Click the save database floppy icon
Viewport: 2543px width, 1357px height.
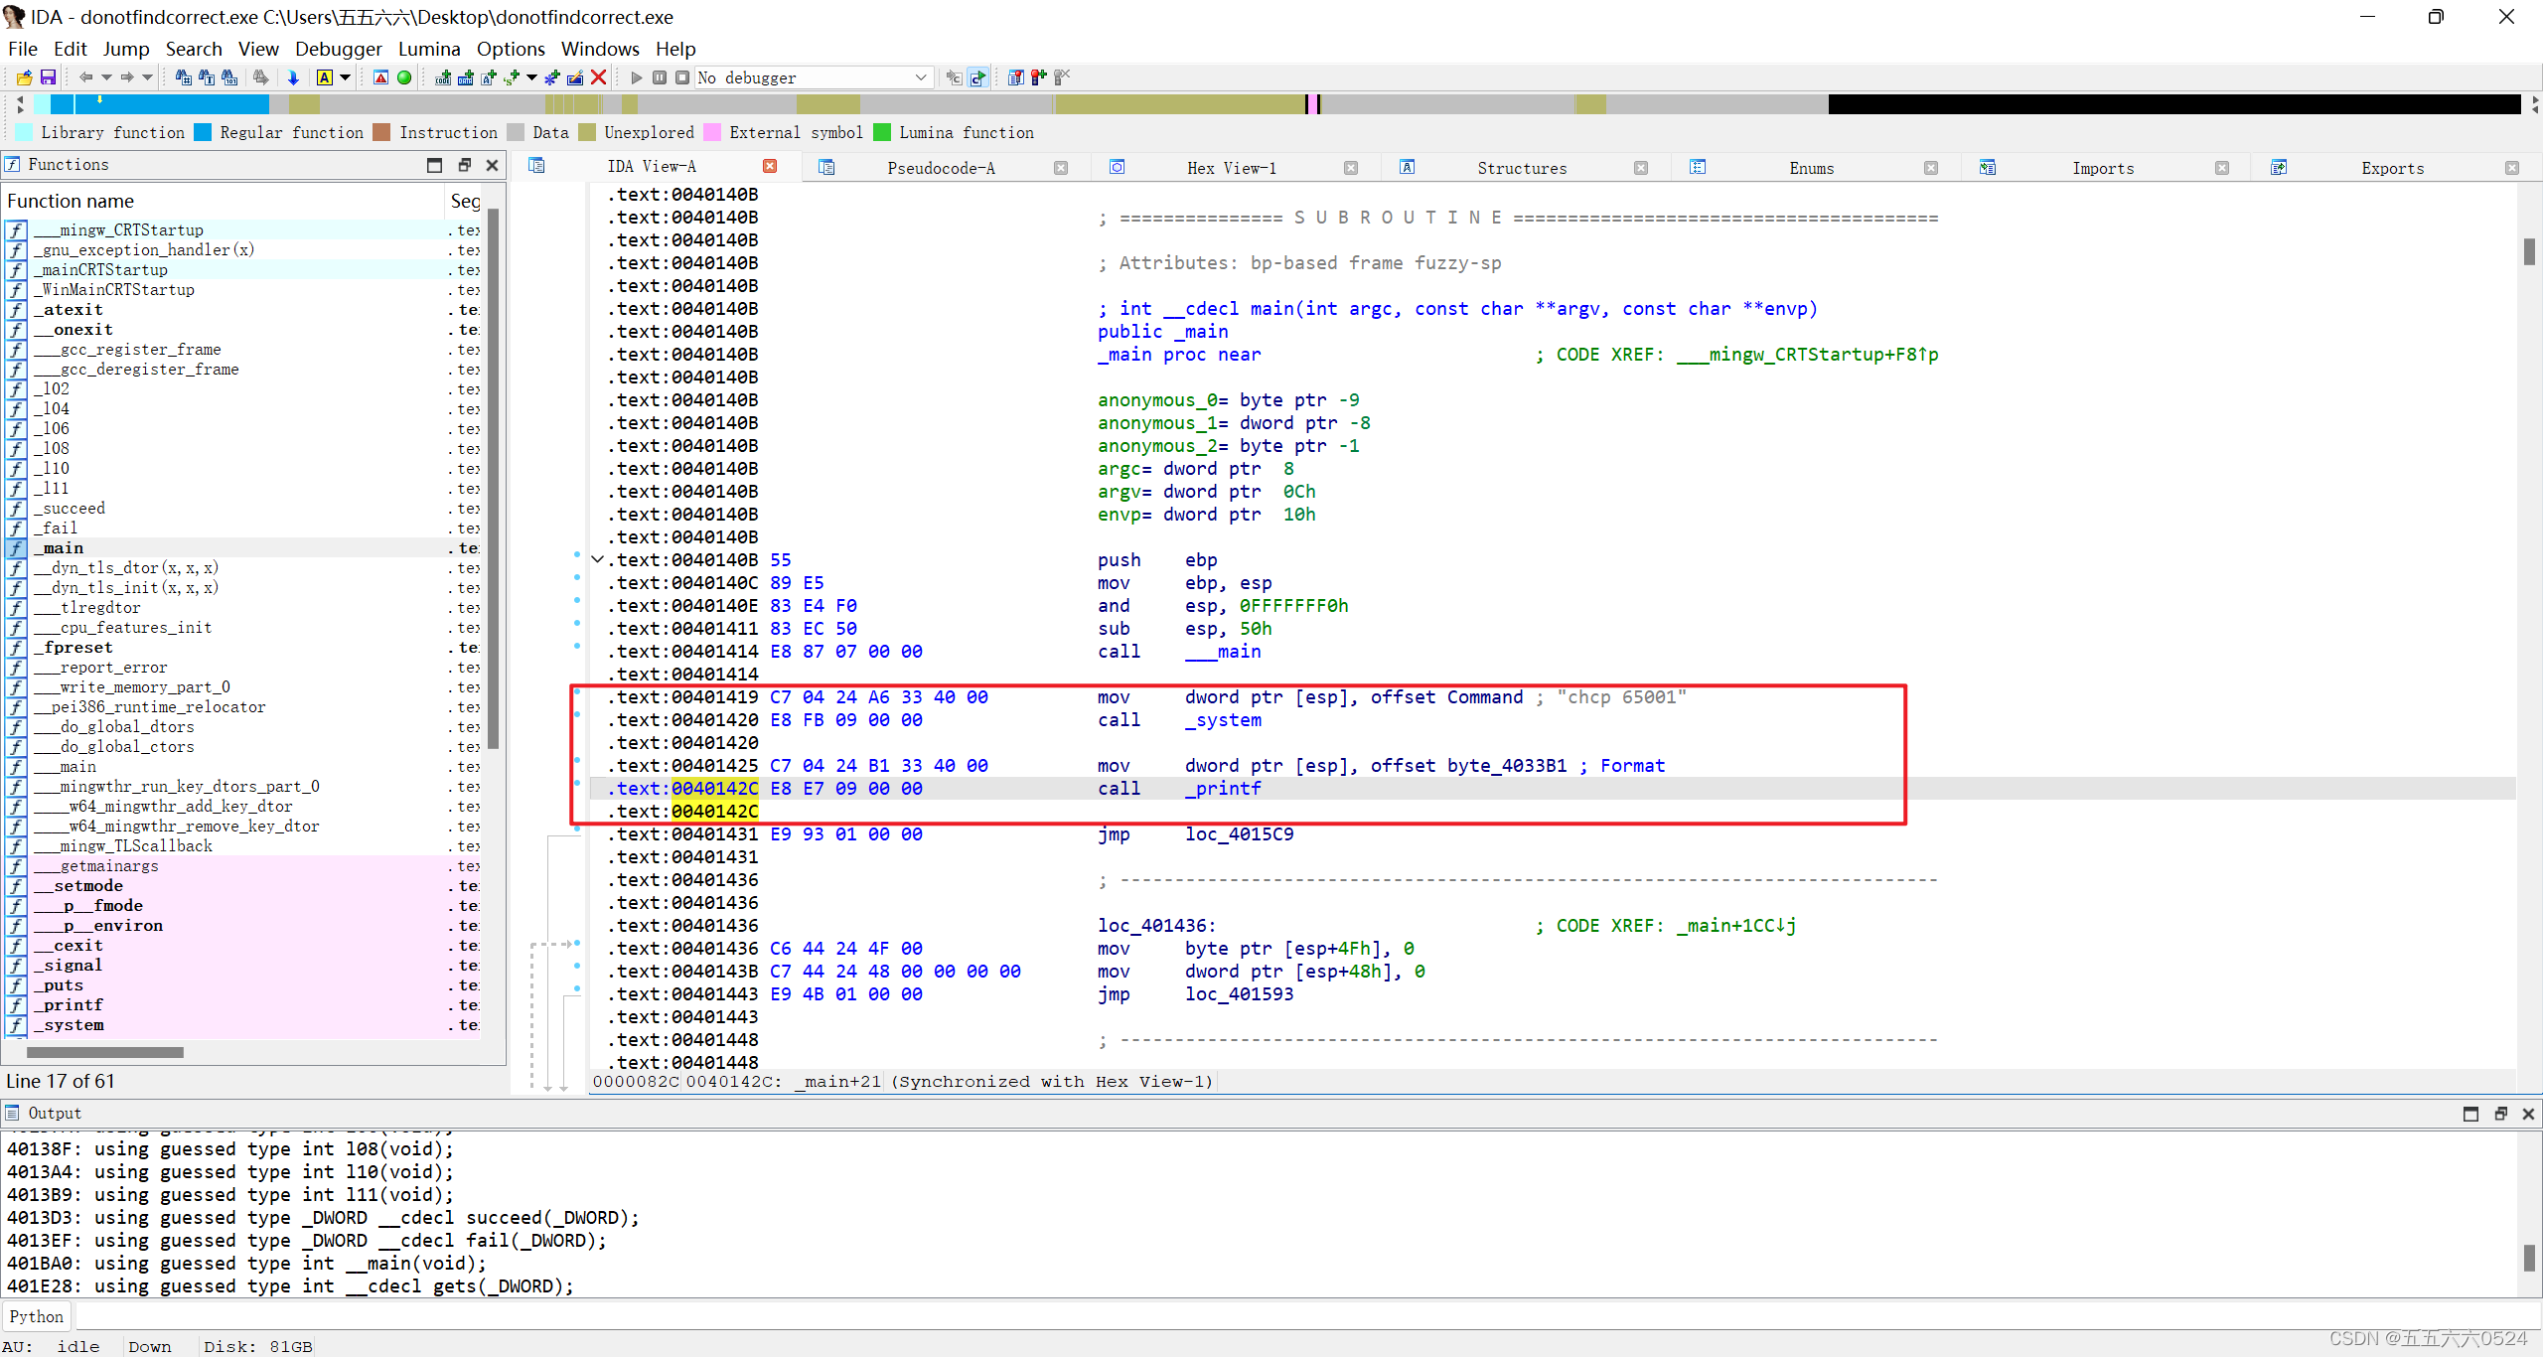[x=48, y=77]
